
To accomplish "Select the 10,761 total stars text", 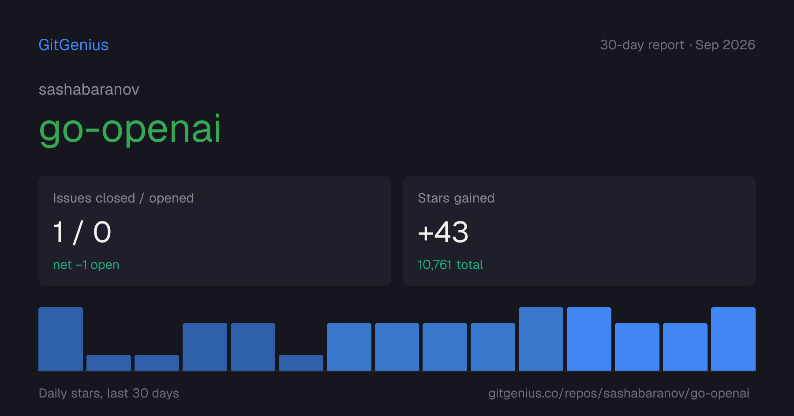I will (x=450, y=265).
